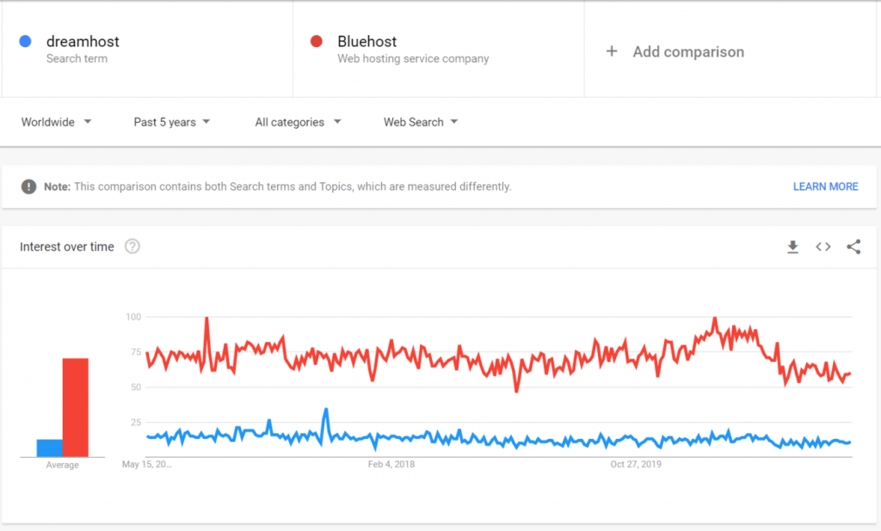Click the note info icon

[29, 186]
